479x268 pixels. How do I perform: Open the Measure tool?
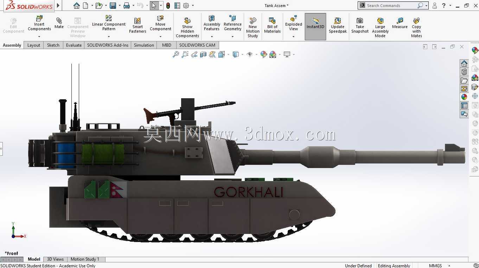400,23
